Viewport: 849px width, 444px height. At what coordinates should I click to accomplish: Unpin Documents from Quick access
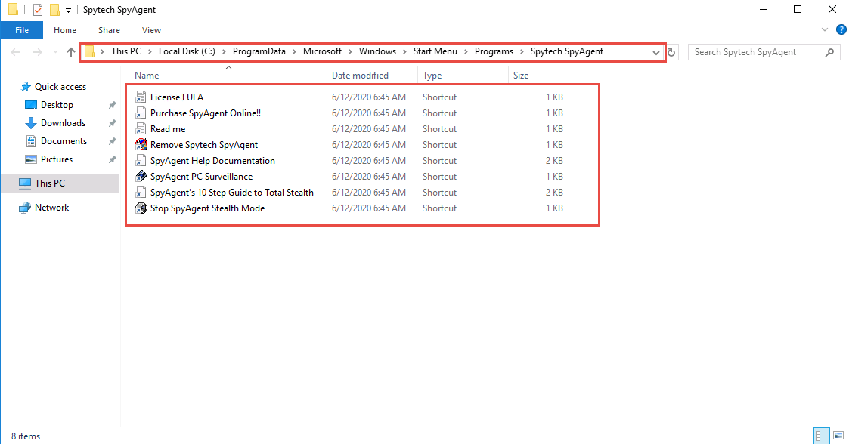coord(113,141)
